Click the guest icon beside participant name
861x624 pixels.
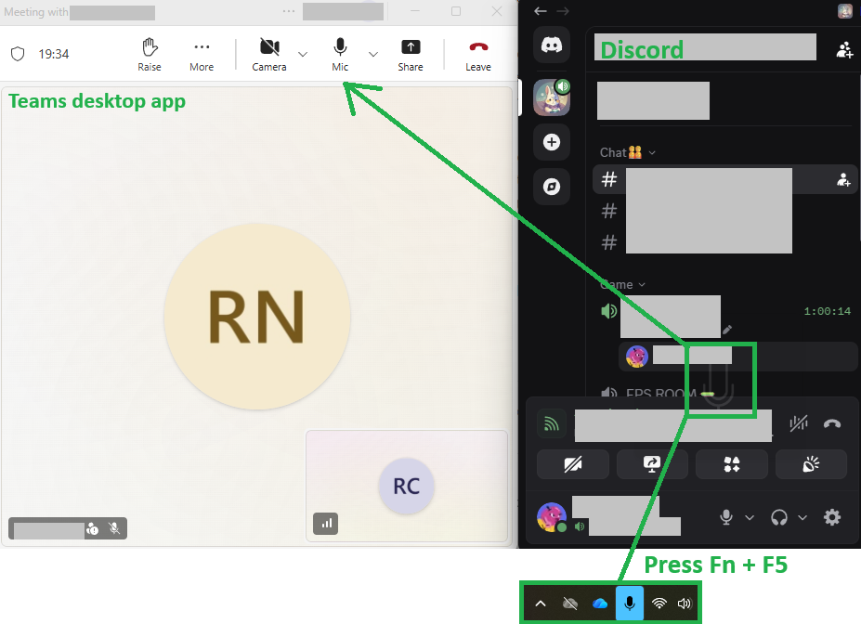tap(92, 528)
